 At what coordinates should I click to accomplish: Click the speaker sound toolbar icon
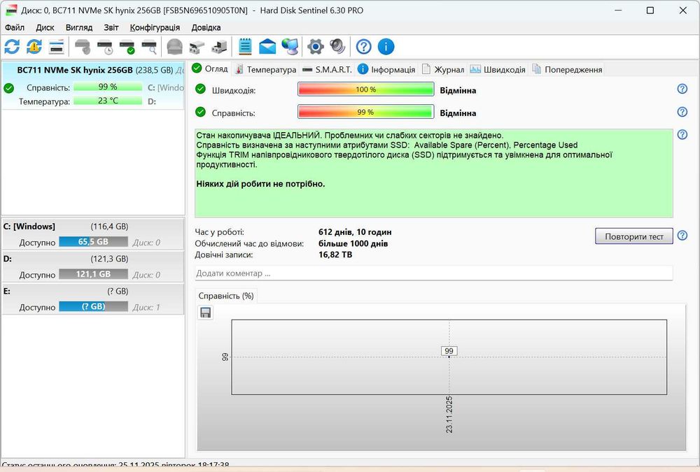337,46
